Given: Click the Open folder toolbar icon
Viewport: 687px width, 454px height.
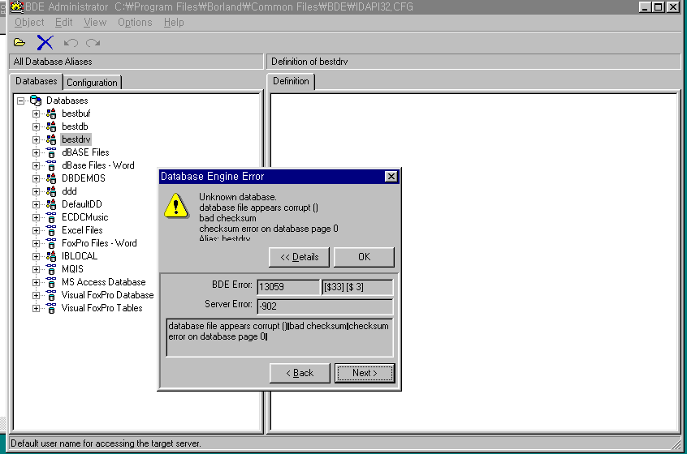Looking at the screenshot, I should 19,42.
